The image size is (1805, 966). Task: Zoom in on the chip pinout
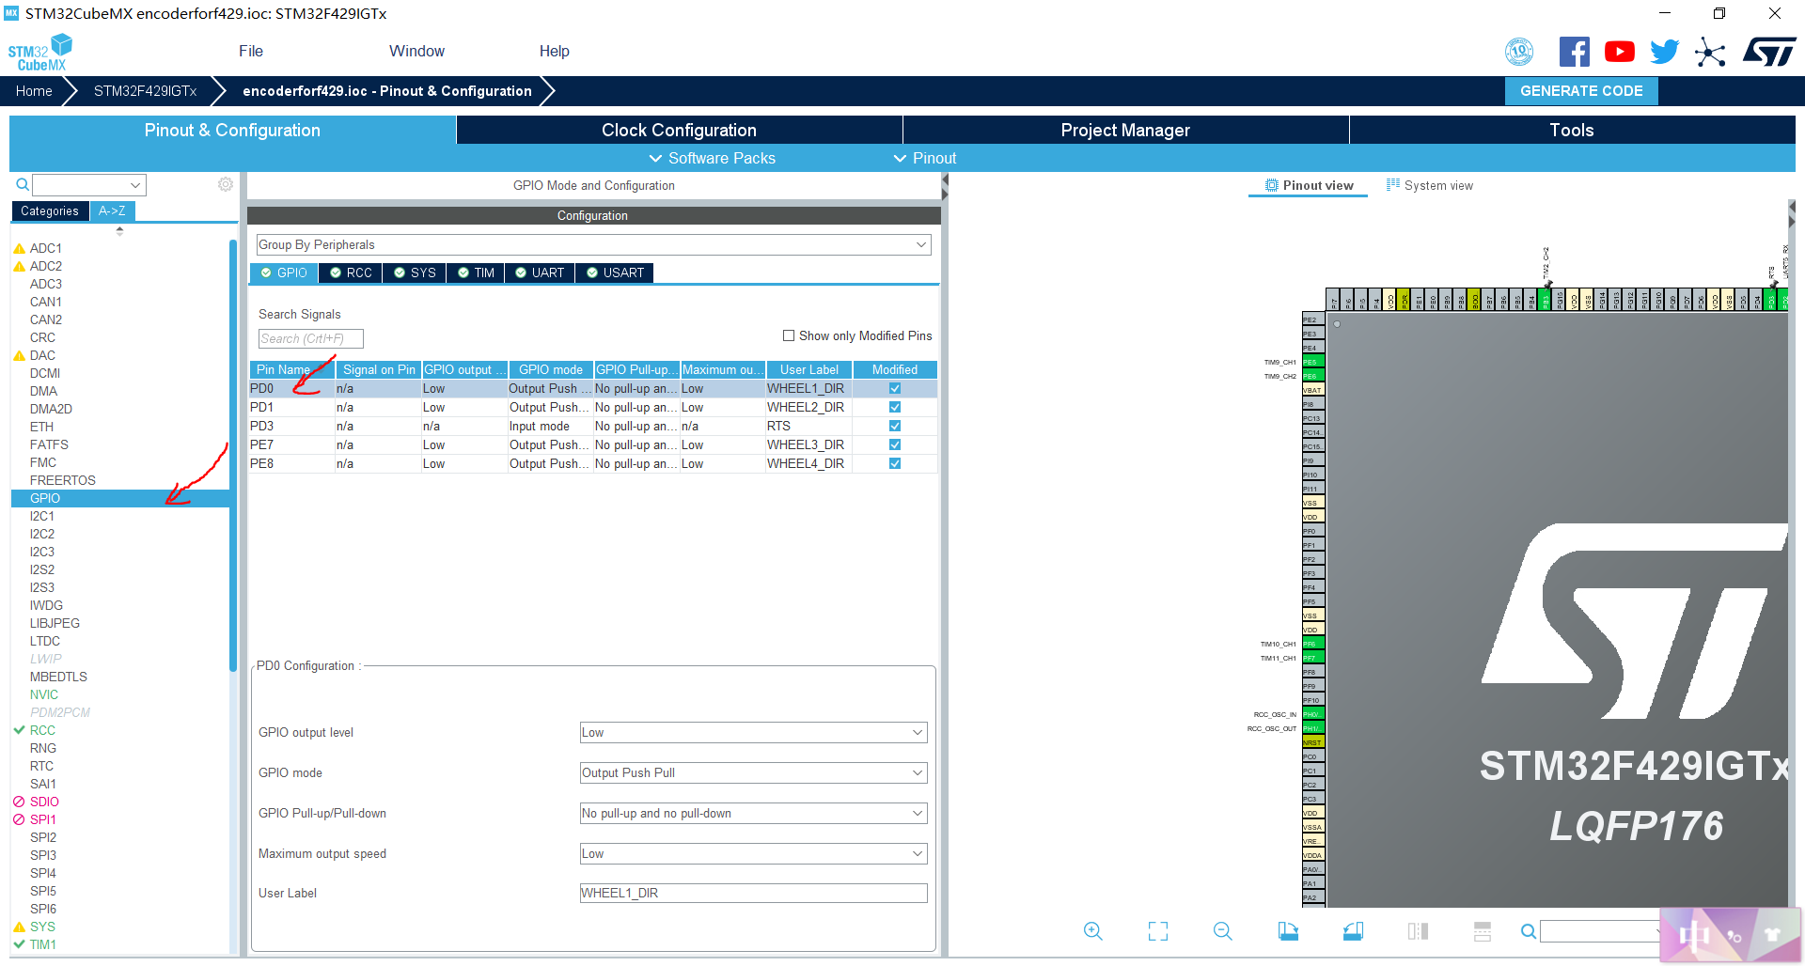click(x=1092, y=931)
